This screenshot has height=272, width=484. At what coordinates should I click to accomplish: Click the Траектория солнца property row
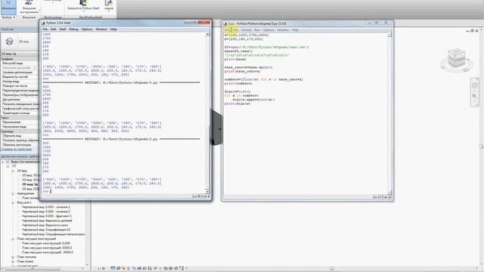pyautogui.click(x=20, y=113)
